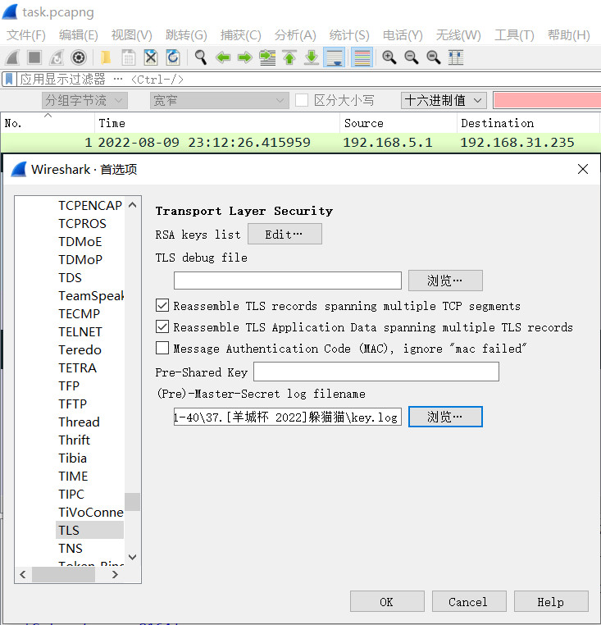Click the Cancel button

pos(469,601)
